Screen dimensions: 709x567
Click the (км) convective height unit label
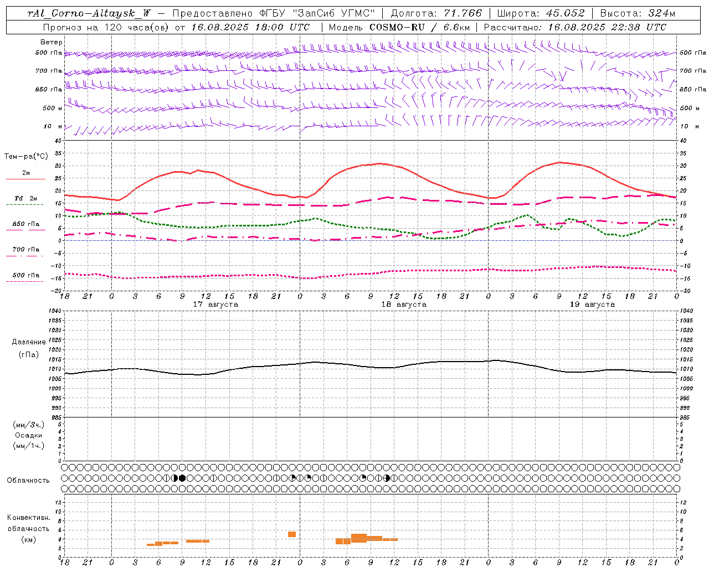click(x=29, y=539)
